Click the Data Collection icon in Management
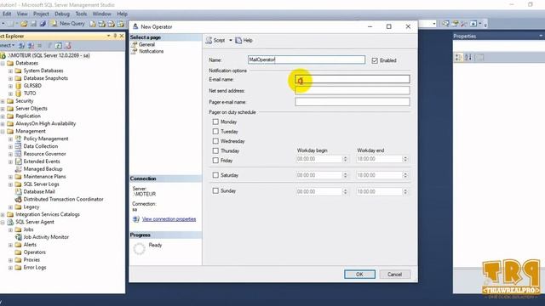 coord(19,146)
